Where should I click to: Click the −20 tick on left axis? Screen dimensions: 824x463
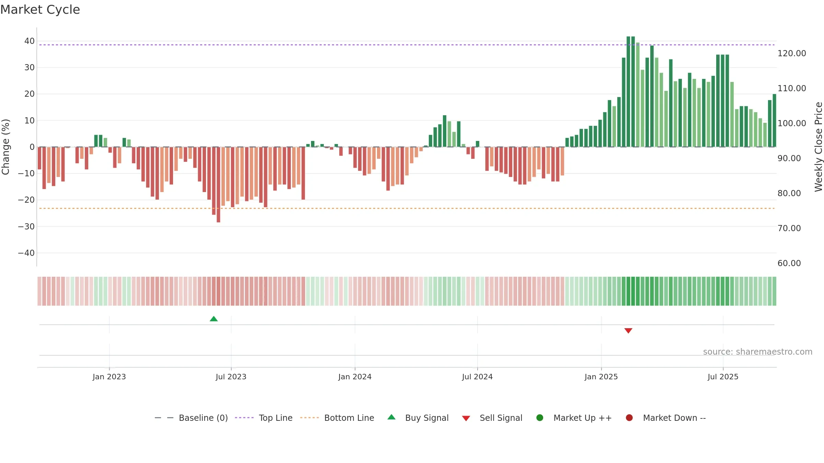click(x=26, y=200)
